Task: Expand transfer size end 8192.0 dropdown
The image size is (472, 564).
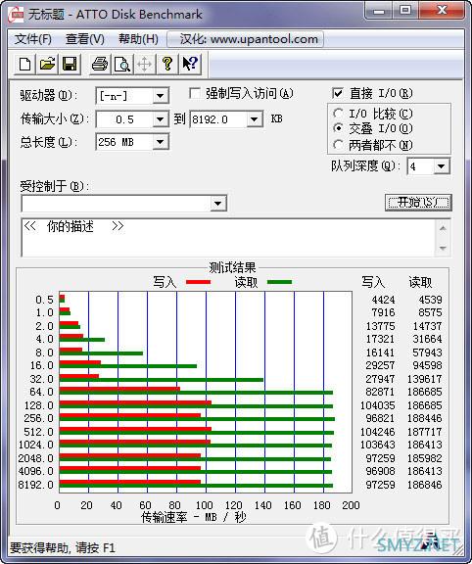Action: click(254, 119)
